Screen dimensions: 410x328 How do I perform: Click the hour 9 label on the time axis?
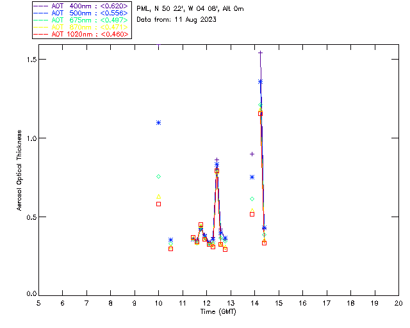[x=135, y=303]
